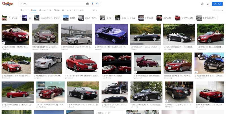Expand the もっと見る menu
The image size is (226, 114).
[x=79, y=10]
